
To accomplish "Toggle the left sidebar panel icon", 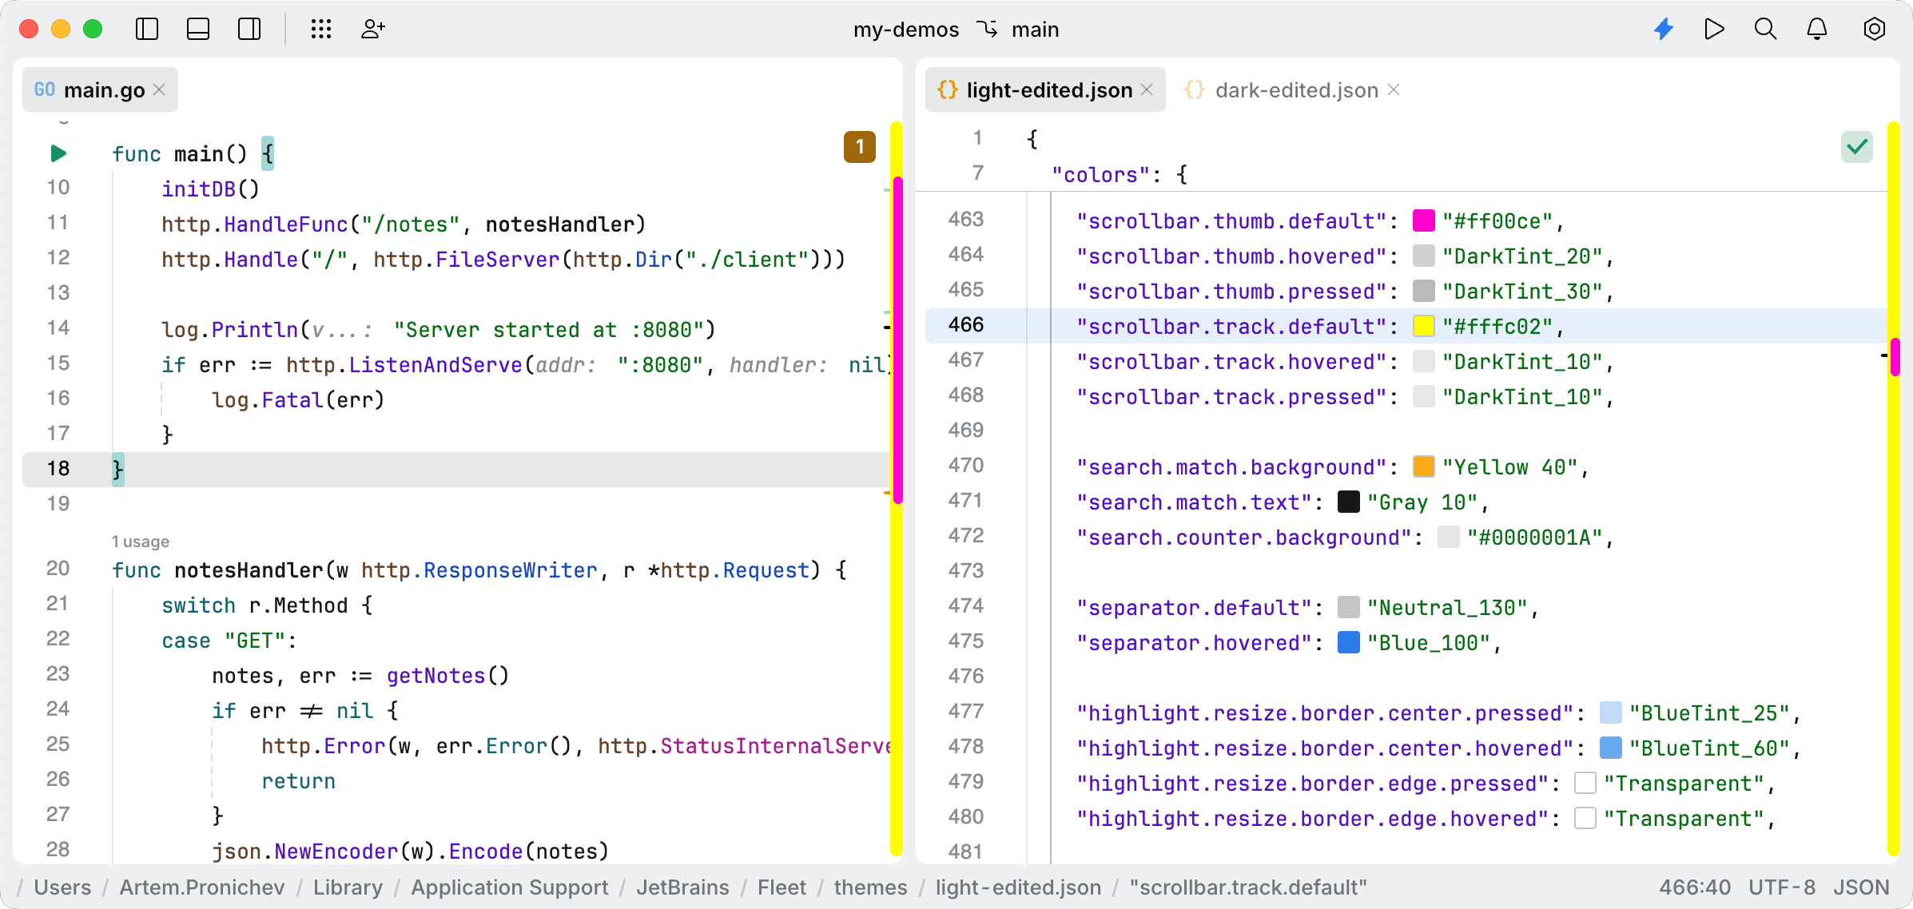I will click(147, 30).
